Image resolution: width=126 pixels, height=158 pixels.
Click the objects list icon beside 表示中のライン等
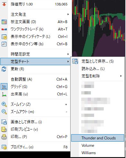click(4, 44)
